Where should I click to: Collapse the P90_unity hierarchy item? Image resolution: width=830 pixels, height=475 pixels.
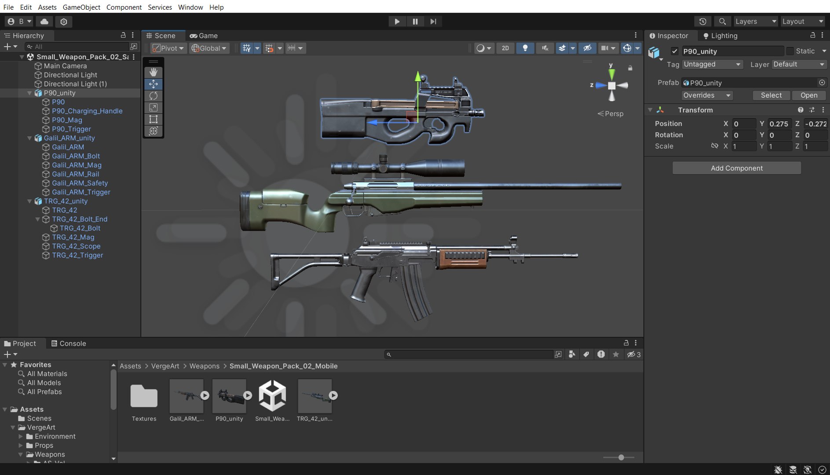(30, 93)
